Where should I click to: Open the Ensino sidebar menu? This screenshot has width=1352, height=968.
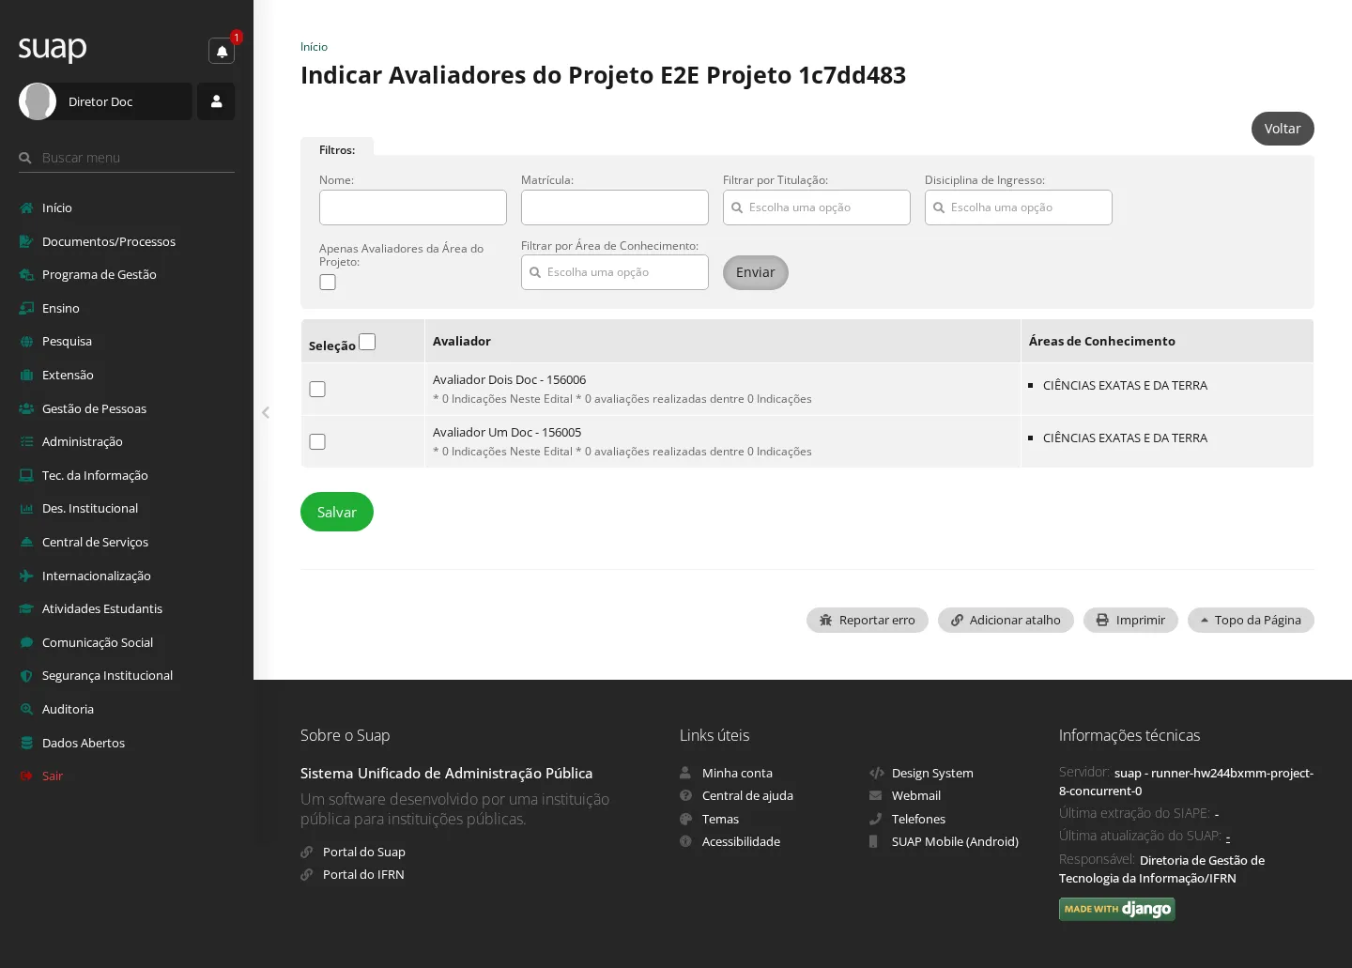click(x=61, y=308)
